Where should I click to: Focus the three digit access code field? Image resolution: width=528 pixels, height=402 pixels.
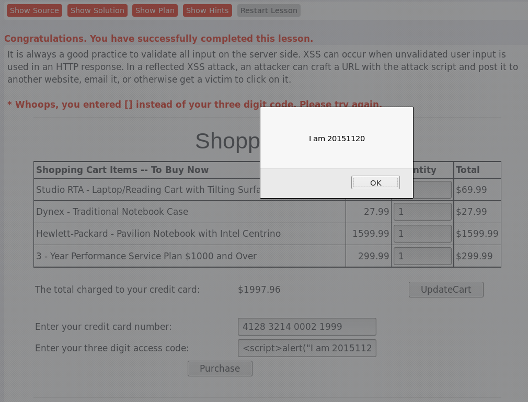click(x=307, y=348)
